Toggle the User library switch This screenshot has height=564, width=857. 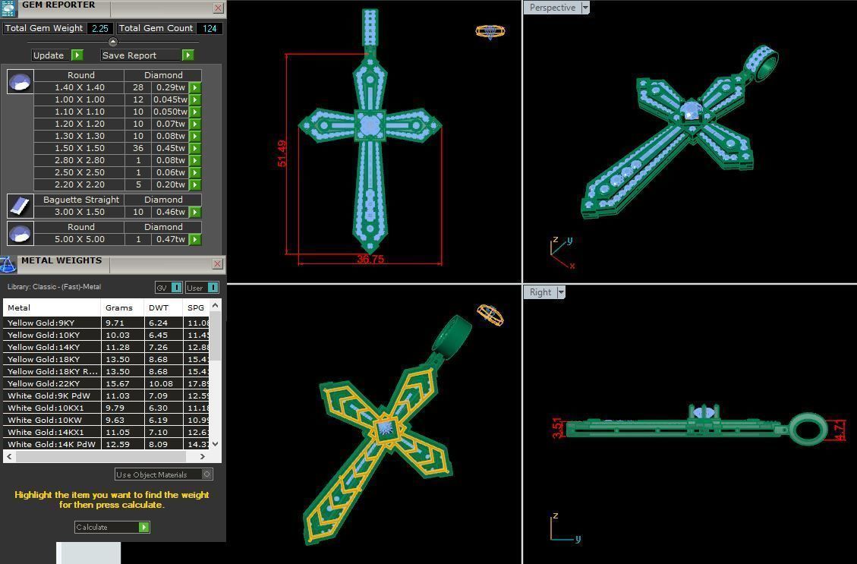[213, 288]
